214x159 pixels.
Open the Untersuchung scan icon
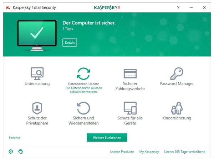[x=37, y=74]
